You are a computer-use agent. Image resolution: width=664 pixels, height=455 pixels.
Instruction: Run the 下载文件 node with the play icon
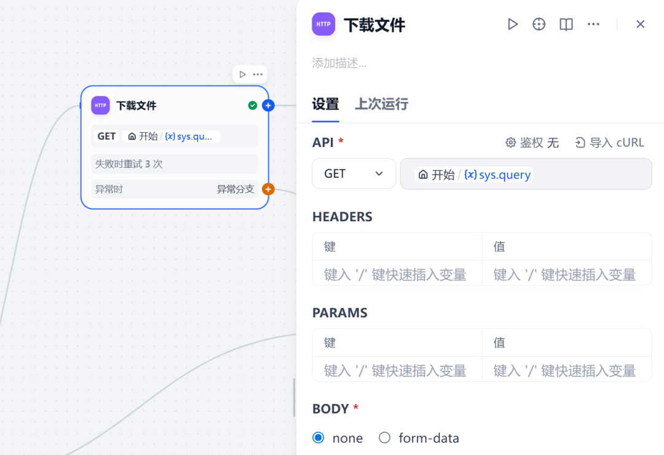[513, 24]
